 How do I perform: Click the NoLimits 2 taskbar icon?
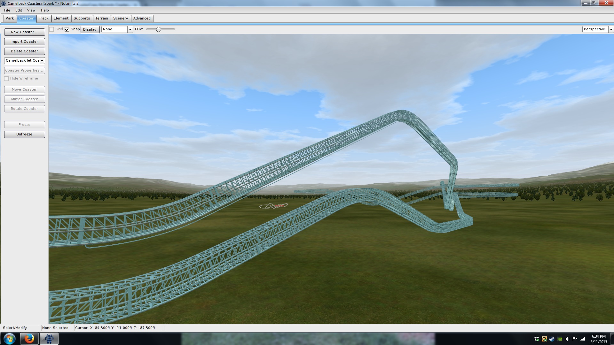49,339
